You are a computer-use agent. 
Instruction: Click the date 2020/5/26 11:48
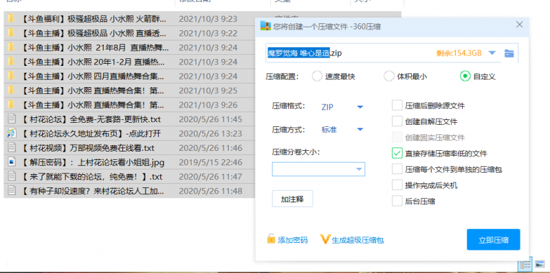(210, 191)
